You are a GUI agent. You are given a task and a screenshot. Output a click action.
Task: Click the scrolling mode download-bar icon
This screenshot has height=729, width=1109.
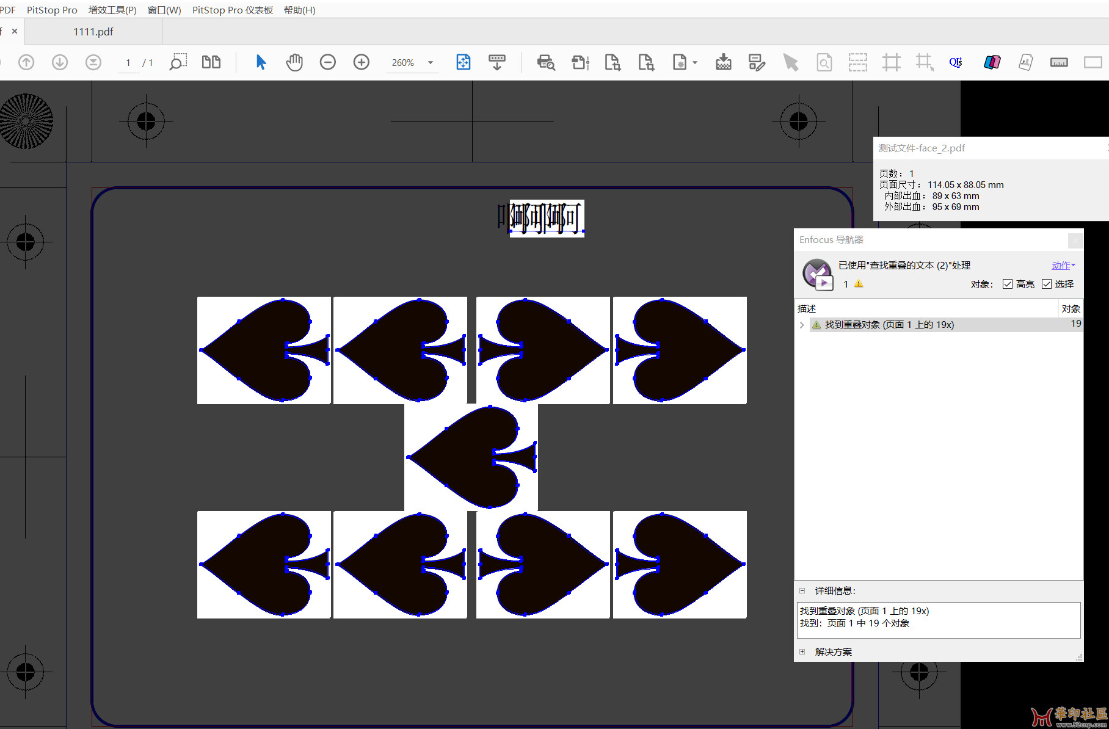(x=497, y=62)
